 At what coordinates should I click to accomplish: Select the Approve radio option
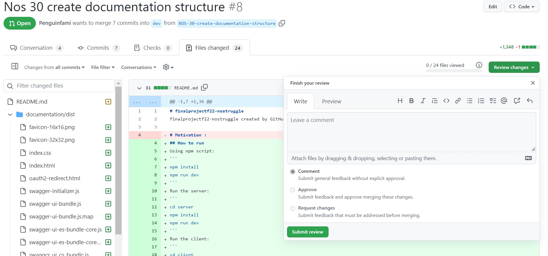click(293, 190)
